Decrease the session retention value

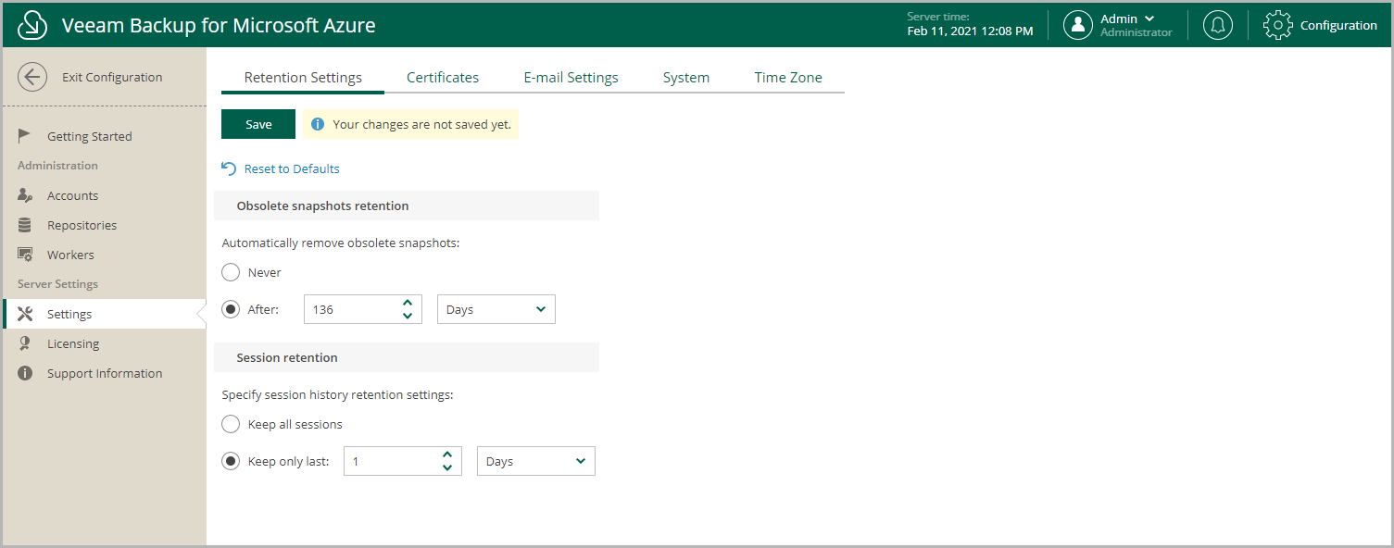pyautogui.click(x=447, y=468)
